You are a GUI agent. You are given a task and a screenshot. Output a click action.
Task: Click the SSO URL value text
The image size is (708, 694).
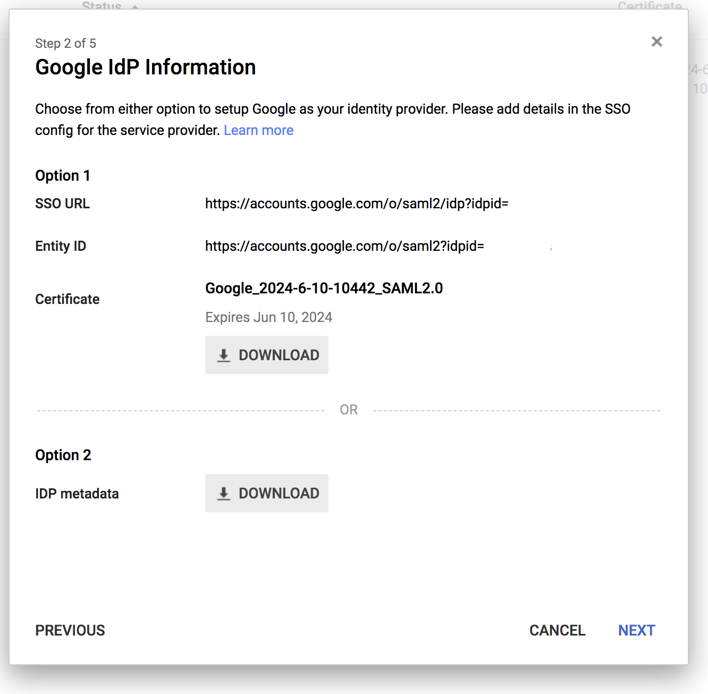[x=357, y=204]
